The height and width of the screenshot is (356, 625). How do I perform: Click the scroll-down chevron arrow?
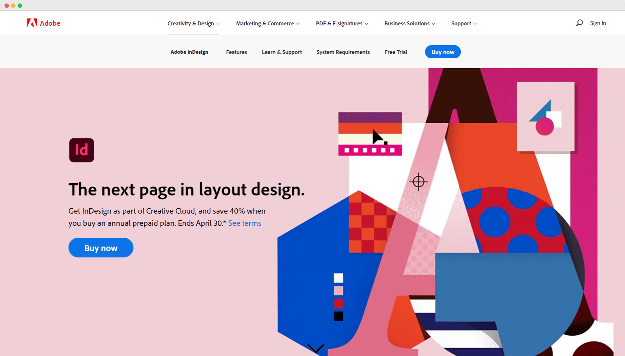pyautogui.click(x=316, y=348)
